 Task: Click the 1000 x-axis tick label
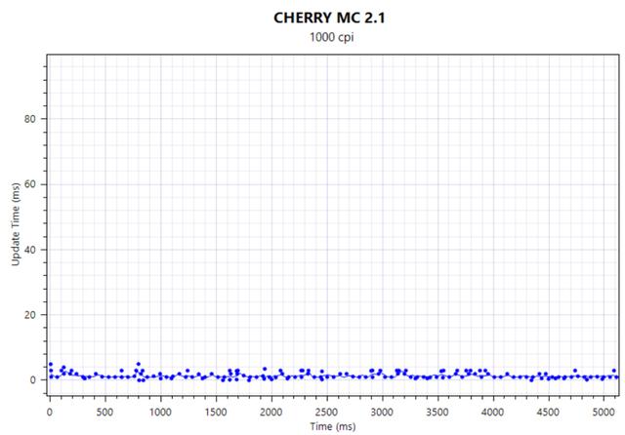click(160, 412)
